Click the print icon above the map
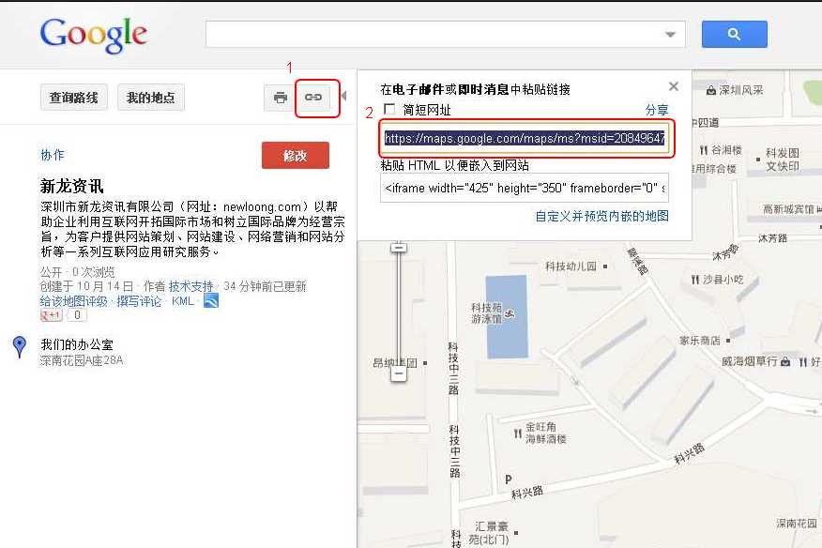The image size is (822, 548). [279, 97]
